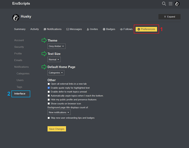Open Invites tab with user-plus icon
This screenshot has height=148, width=189.
(x=92, y=29)
